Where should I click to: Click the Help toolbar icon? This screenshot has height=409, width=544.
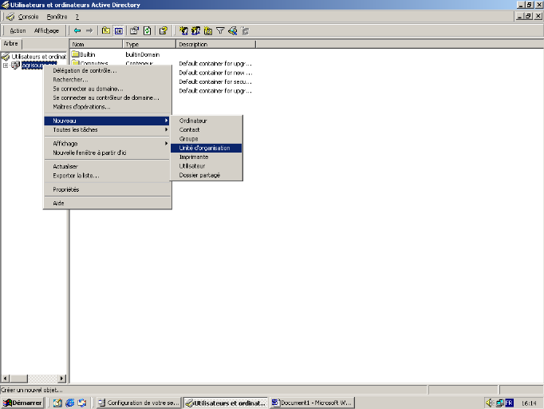click(164, 30)
